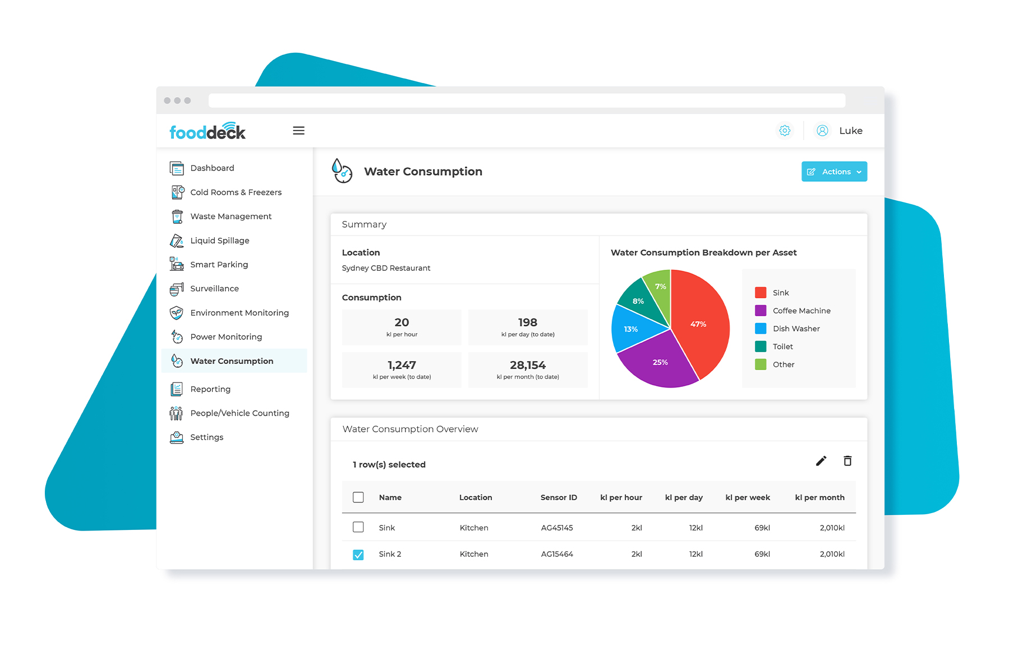Check the Sink row checkbox

tap(358, 527)
